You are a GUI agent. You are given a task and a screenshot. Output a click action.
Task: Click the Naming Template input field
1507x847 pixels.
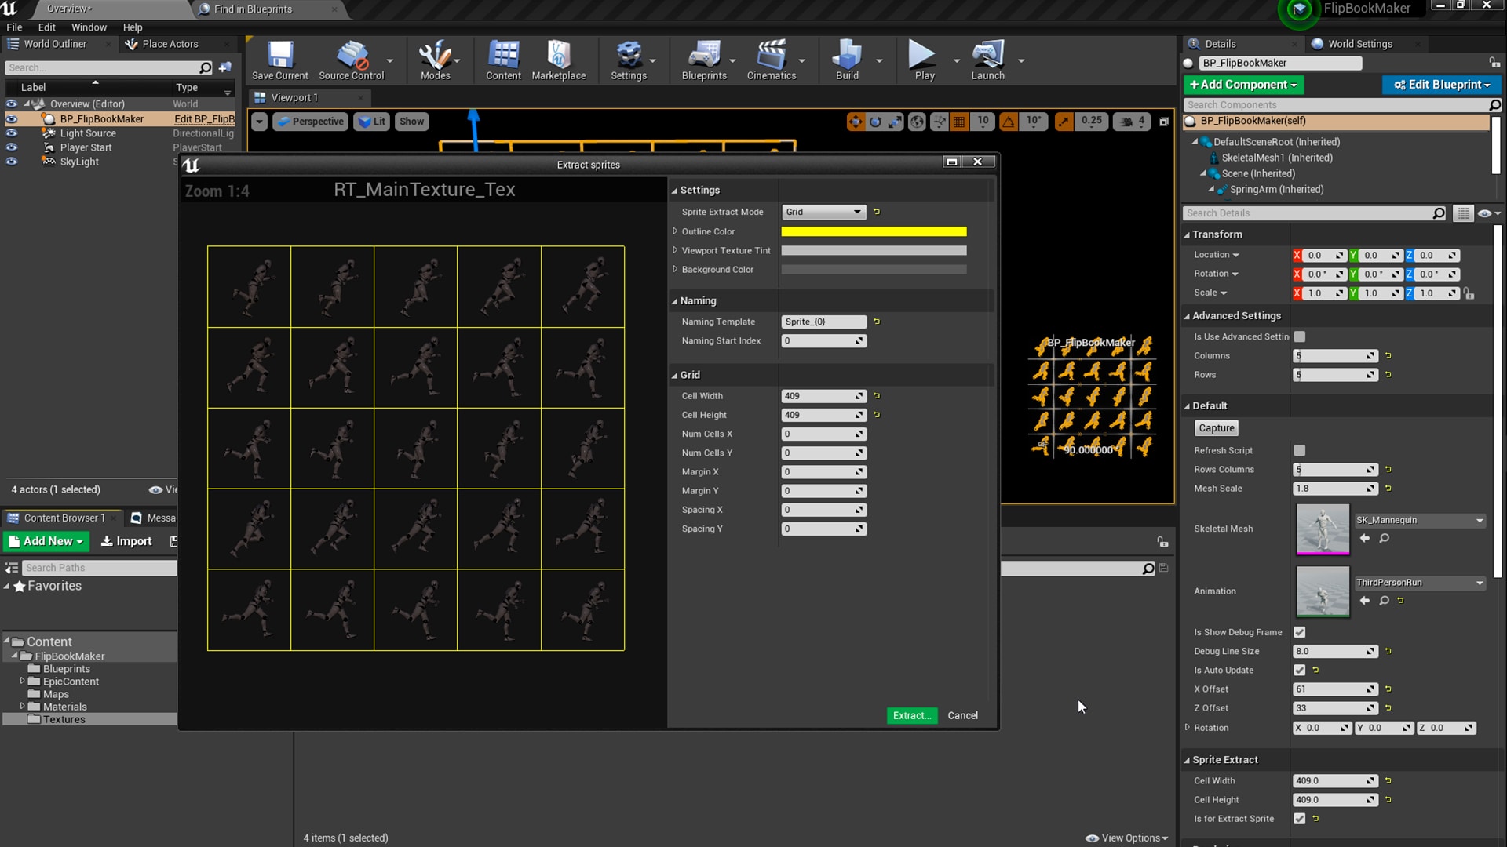[823, 322]
